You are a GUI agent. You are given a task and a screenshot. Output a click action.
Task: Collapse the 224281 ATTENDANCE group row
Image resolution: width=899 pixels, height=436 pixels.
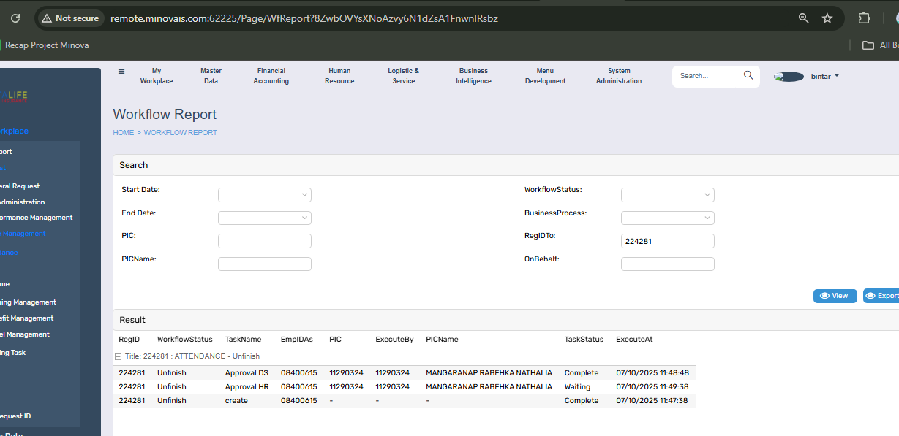click(118, 356)
